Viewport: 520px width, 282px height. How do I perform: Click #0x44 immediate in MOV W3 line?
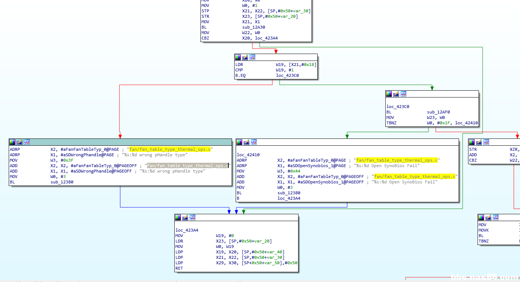coord(295,171)
